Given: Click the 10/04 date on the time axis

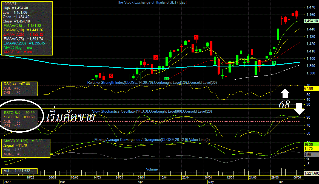Looking at the screenshot, I should click(164, 177).
